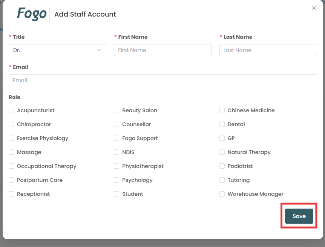
Task: Mark the GP role checkbox
Action: [222, 138]
